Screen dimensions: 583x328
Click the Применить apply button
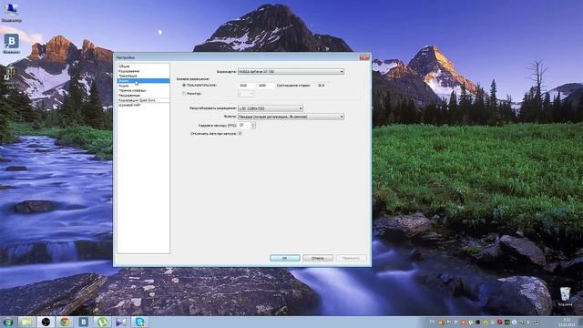click(352, 258)
